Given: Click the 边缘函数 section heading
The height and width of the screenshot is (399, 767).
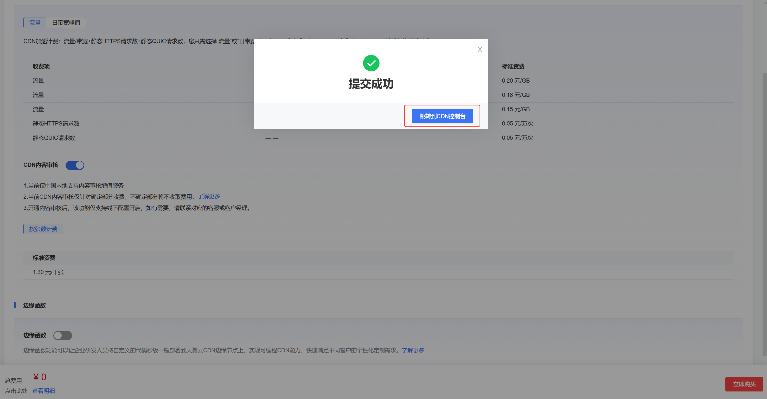Looking at the screenshot, I should pos(34,305).
